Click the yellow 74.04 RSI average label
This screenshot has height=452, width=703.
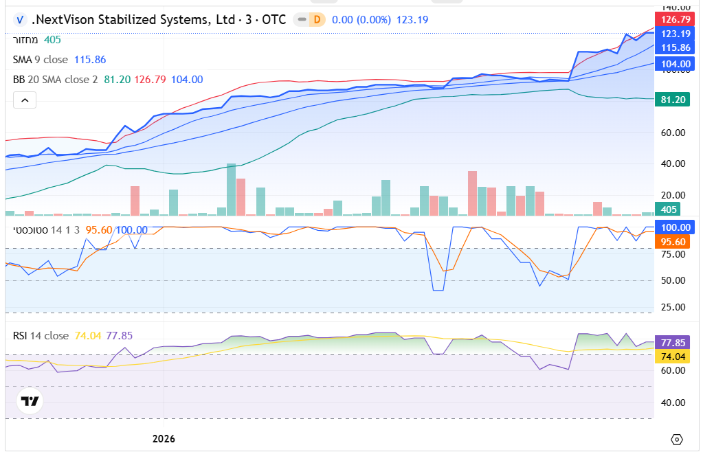(676, 357)
